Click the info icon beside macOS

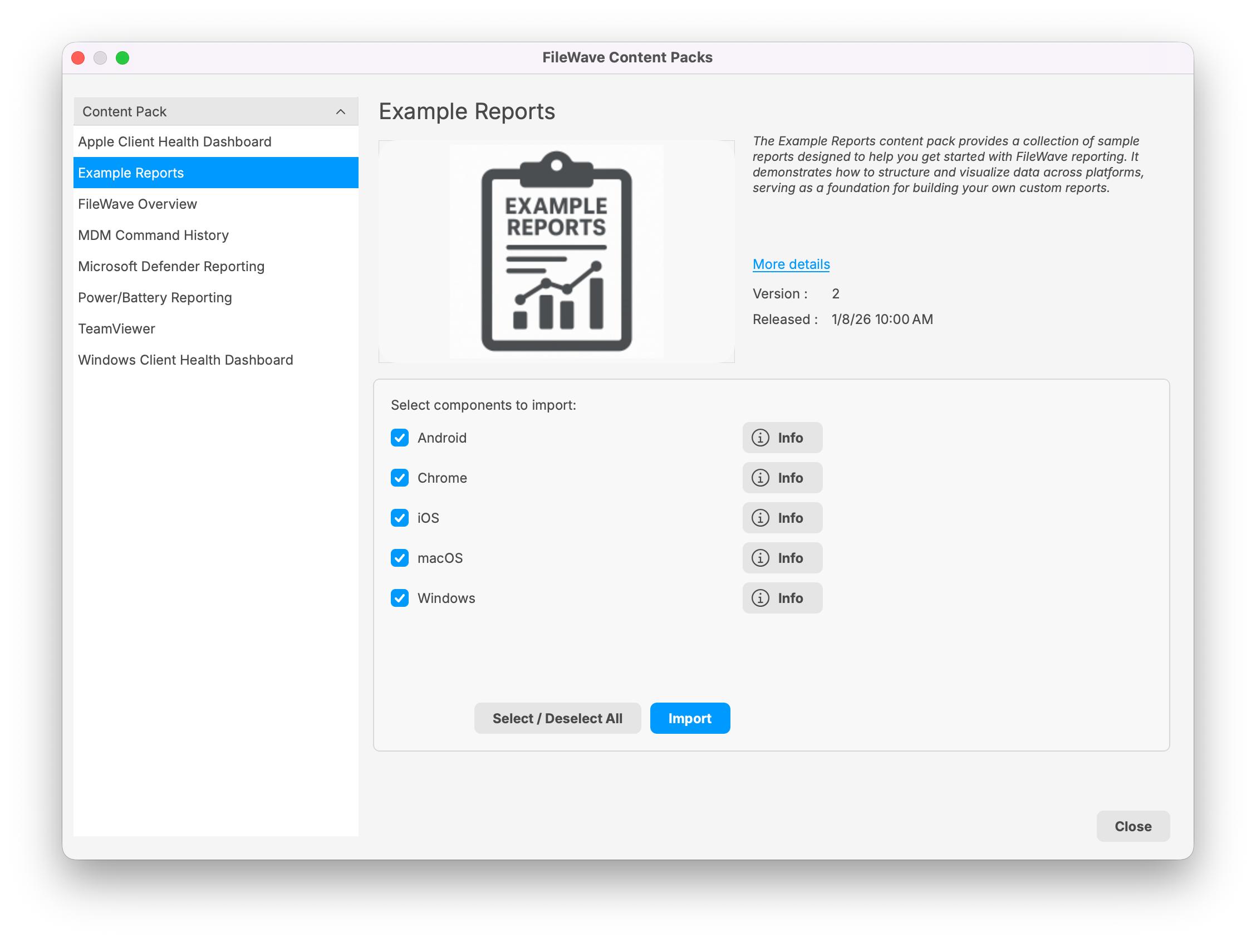point(782,558)
